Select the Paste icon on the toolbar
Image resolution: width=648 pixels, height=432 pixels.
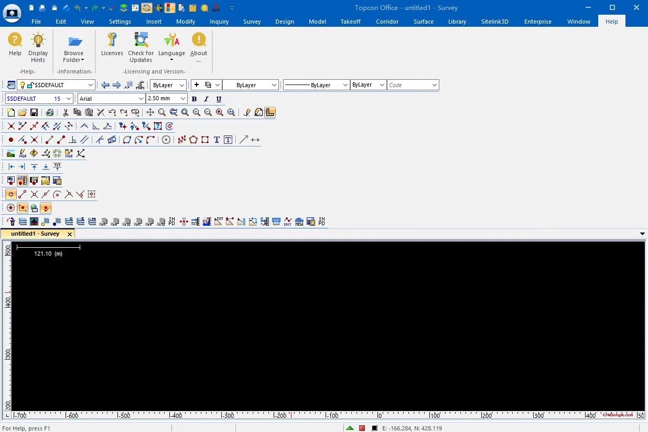(x=89, y=112)
